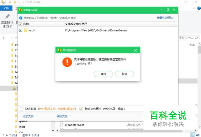
Task: Click the folder icon at Explorer title bar start
Action: pyautogui.click(x=3, y=2)
